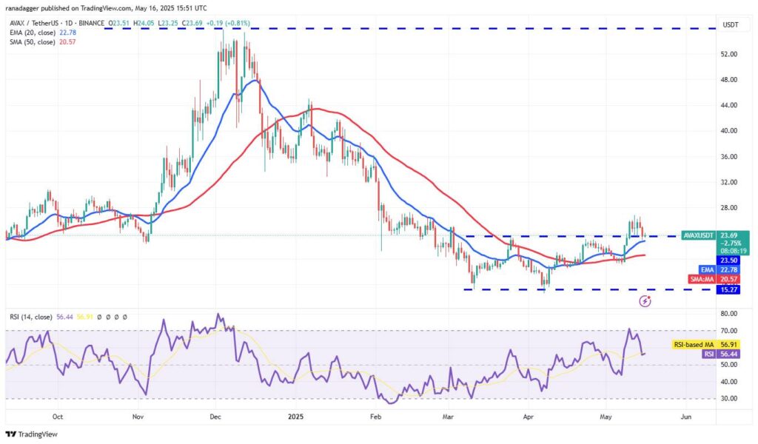Click the 52.00 price axis label
The height and width of the screenshot is (444, 758).
pyautogui.click(x=729, y=54)
